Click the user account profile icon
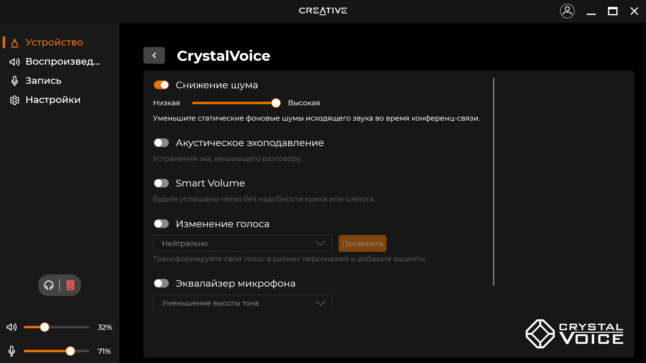This screenshot has height=363, width=646. tap(567, 11)
